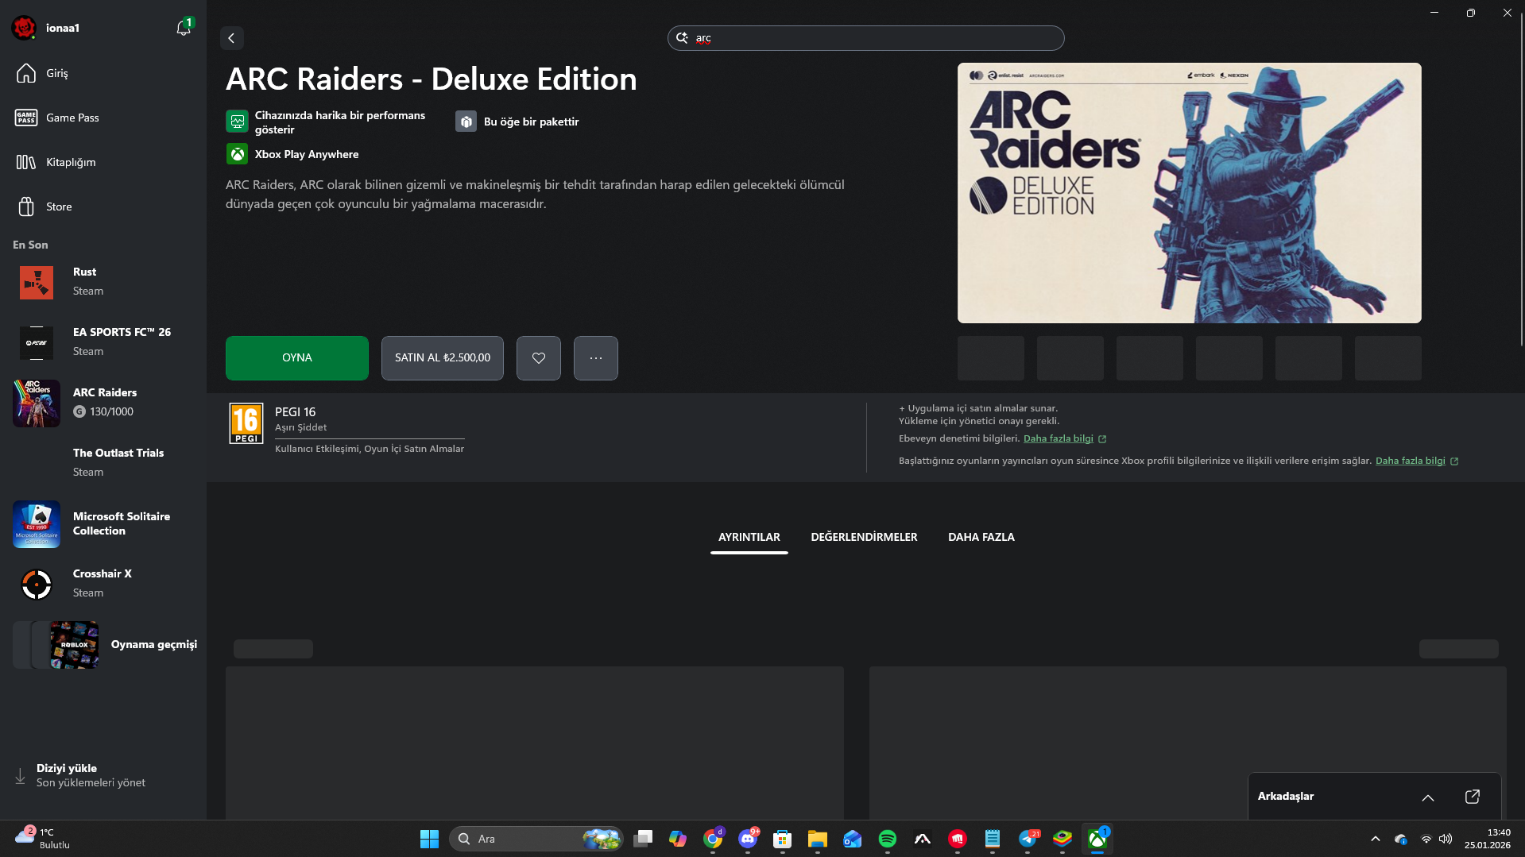1525x857 pixels.
Task: Click the Notepad icon on the taskbar
Action: click(993, 839)
